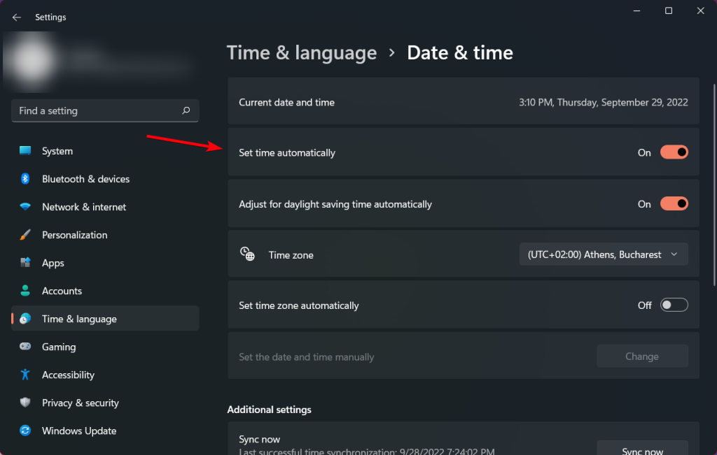Screen dimensions: 717x455
Task: Turn off Adjust for daylight saving time
Action: click(674, 203)
